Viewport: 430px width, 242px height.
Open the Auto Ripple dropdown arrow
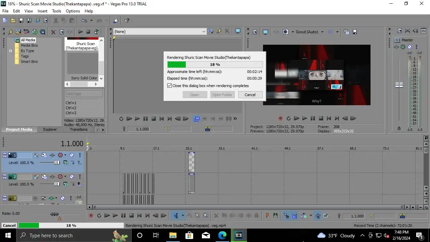tap(311, 216)
